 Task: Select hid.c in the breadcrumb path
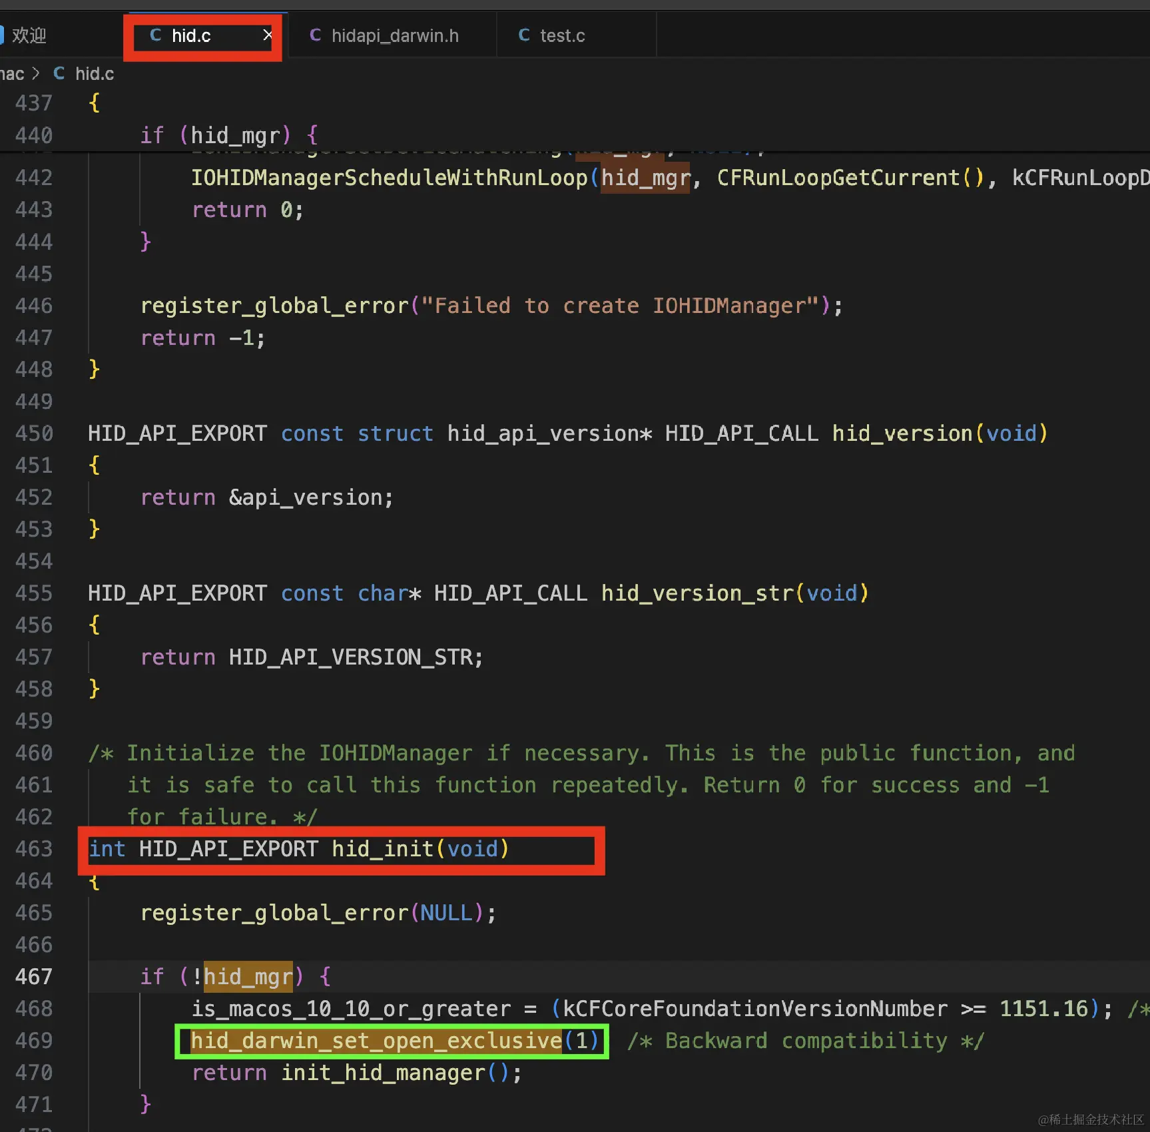pyautogui.click(x=95, y=74)
